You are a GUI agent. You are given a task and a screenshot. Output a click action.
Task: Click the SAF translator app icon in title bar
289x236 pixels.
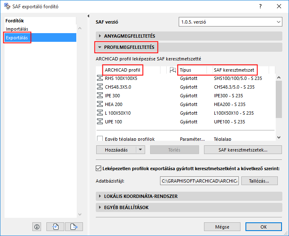click(x=7, y=6)
